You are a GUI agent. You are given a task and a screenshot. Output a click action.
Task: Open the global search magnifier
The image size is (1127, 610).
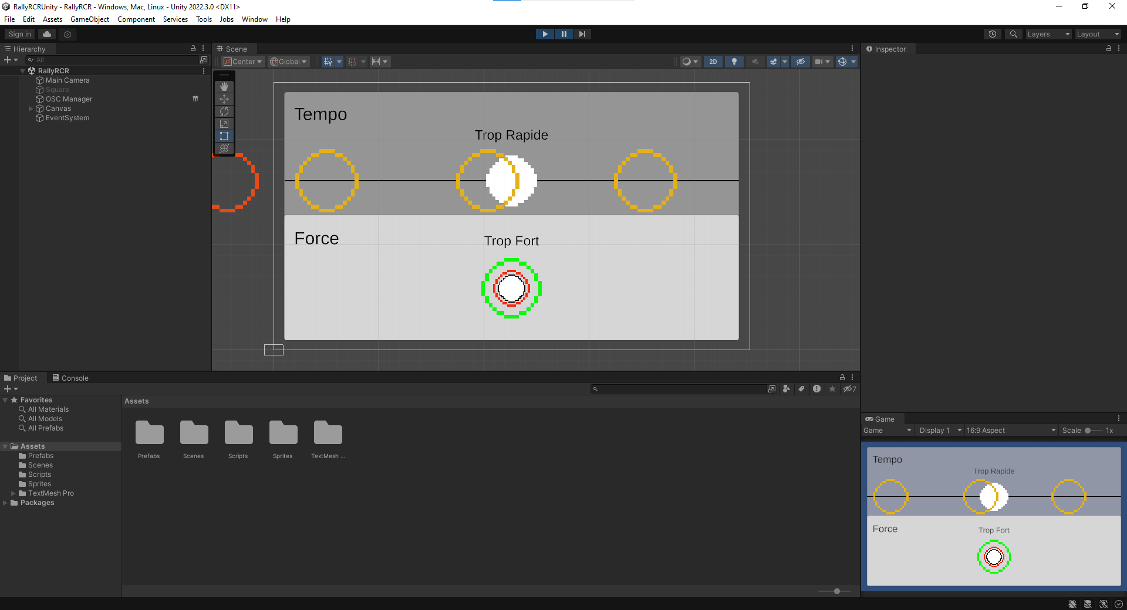tap(1013, 34)
